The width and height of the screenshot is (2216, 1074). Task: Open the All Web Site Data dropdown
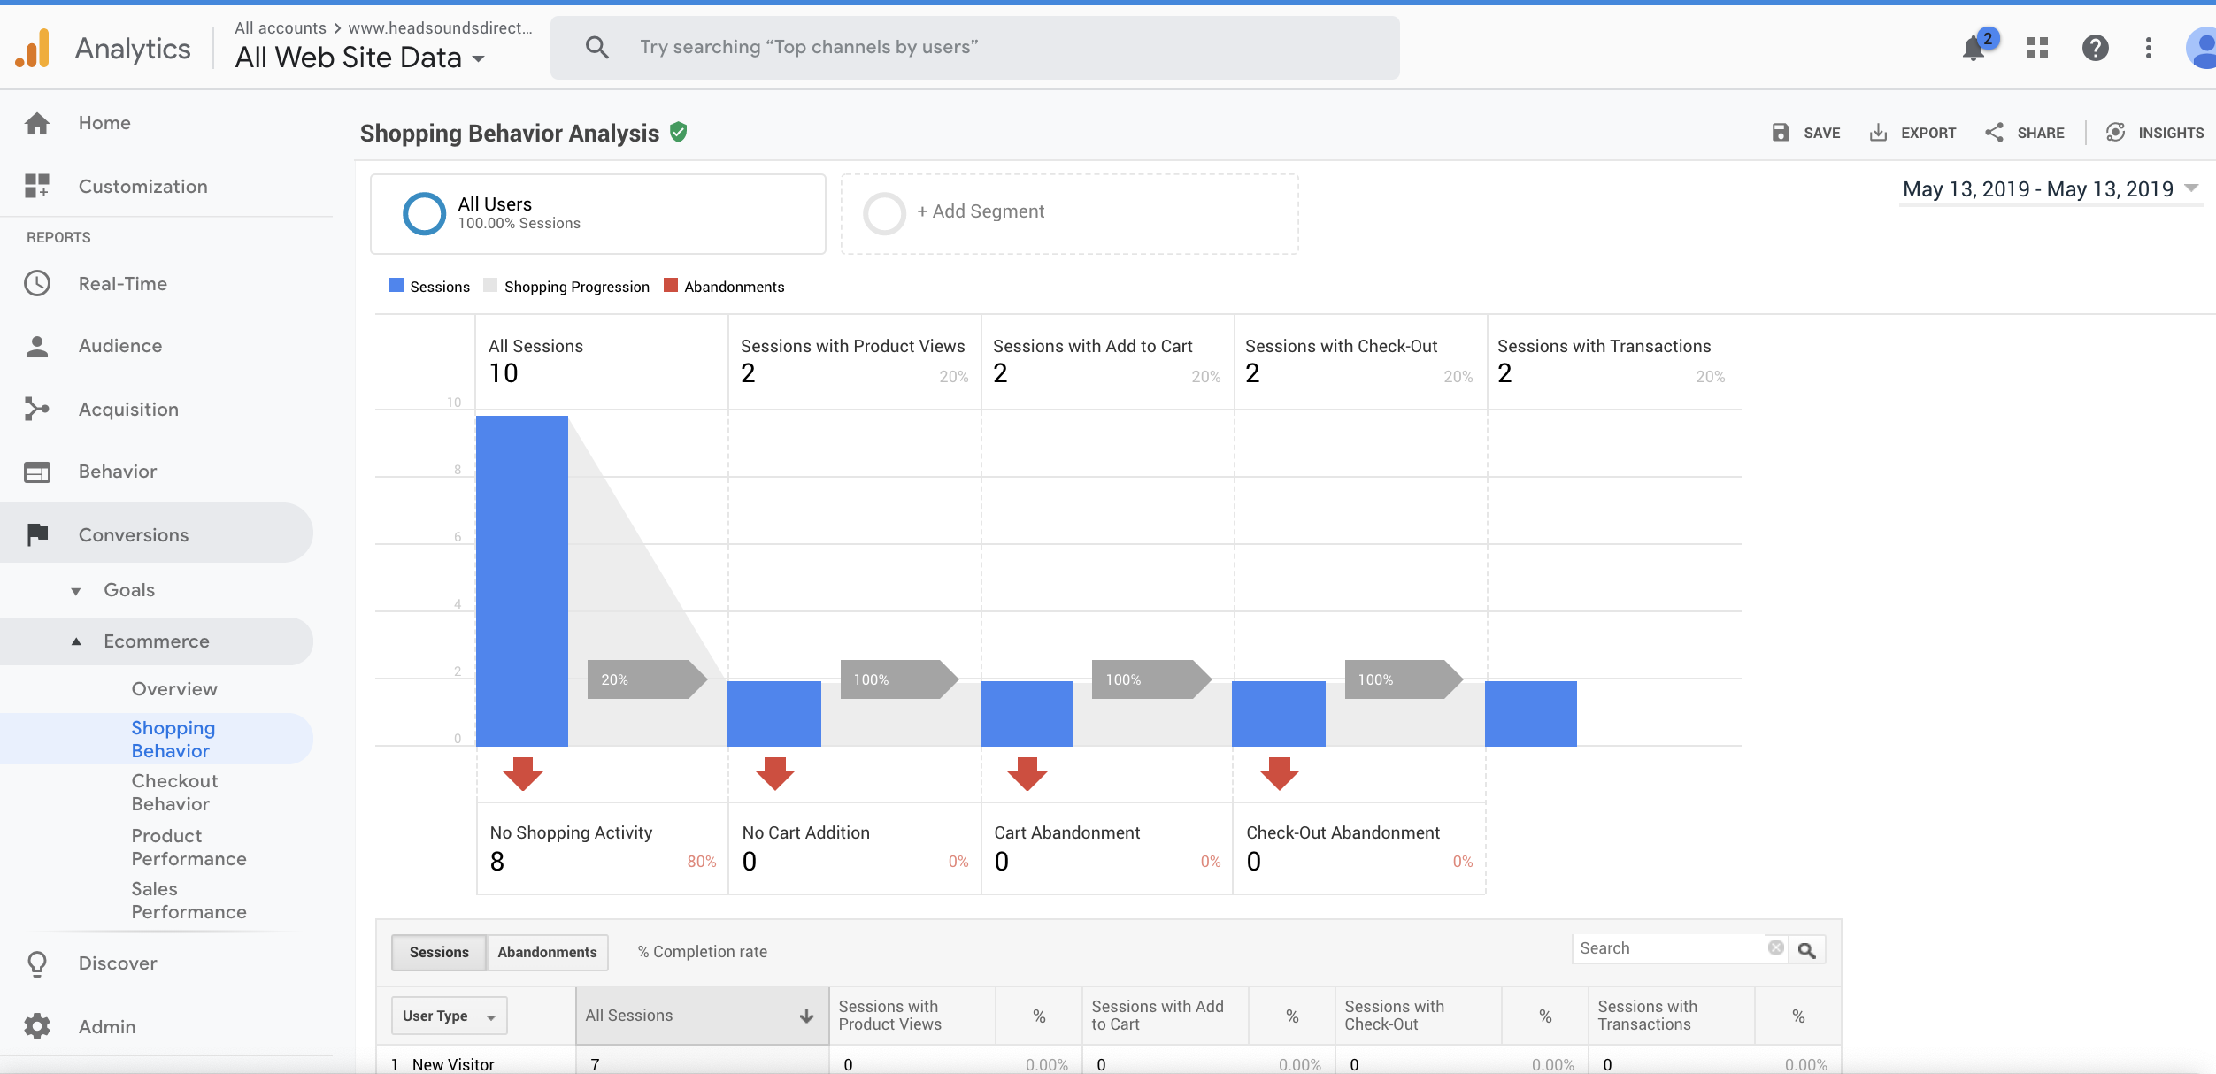pos(360,58)
